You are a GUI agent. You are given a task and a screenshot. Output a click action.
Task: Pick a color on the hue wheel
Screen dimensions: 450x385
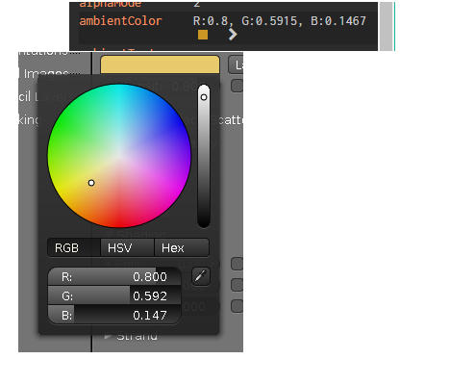[119, 156]
